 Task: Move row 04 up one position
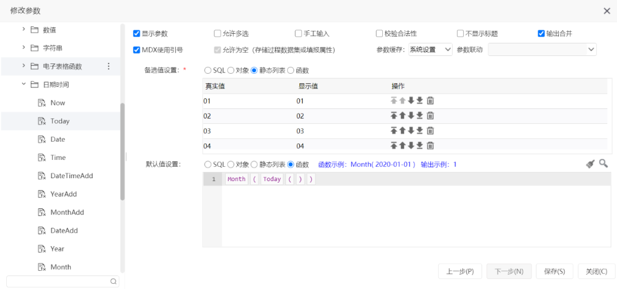coord(402,146)
